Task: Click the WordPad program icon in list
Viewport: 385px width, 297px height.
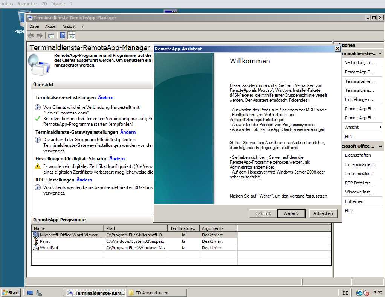Action: coord(36,247)
